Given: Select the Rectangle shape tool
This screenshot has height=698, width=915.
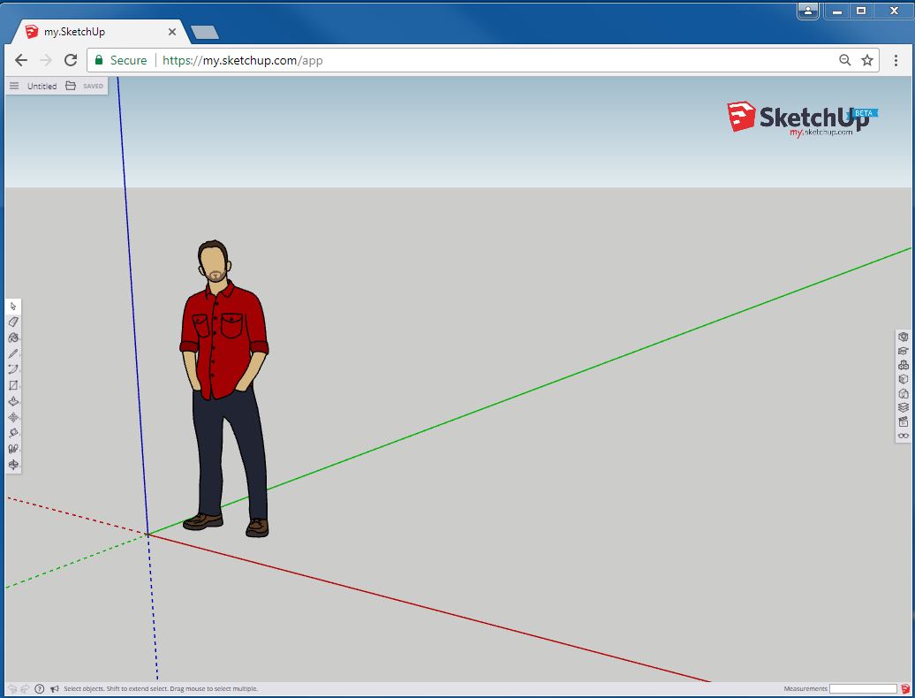Looking at the screenshot, I should click(13, 385).
